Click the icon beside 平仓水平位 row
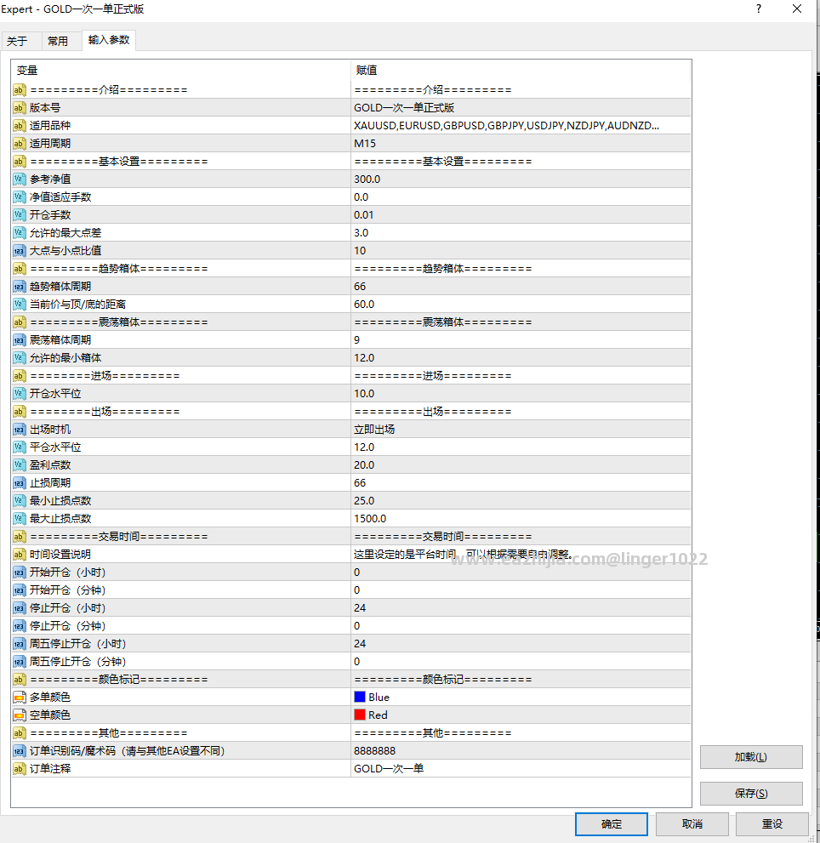The width and height of the screenshot is (820, 843). tap(20, 447)
